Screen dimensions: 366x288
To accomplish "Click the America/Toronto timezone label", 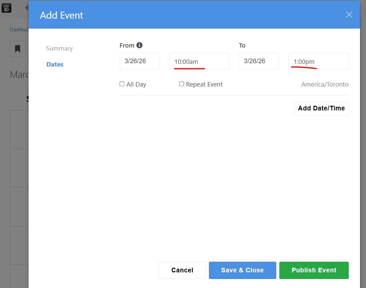I will tap(325, 84).
